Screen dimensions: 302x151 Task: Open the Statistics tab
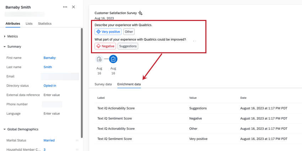point(45,23)
